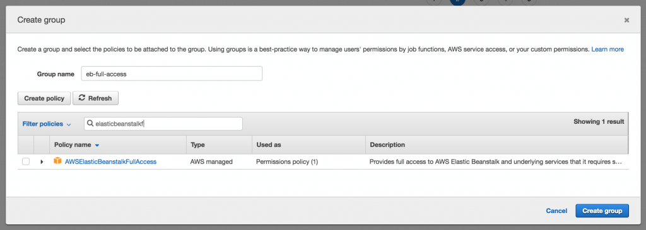Click the AWS managed type cell
This screenshot has width=646, height=230.
pos(211,162)
